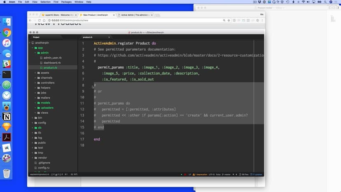Click the Trash icon in the dock

pos(7,173)
